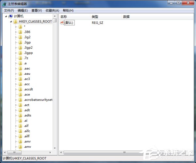Viewport: 196px width, 163px height.
Task: Expand the .aiff key
Action: (16, 136)
